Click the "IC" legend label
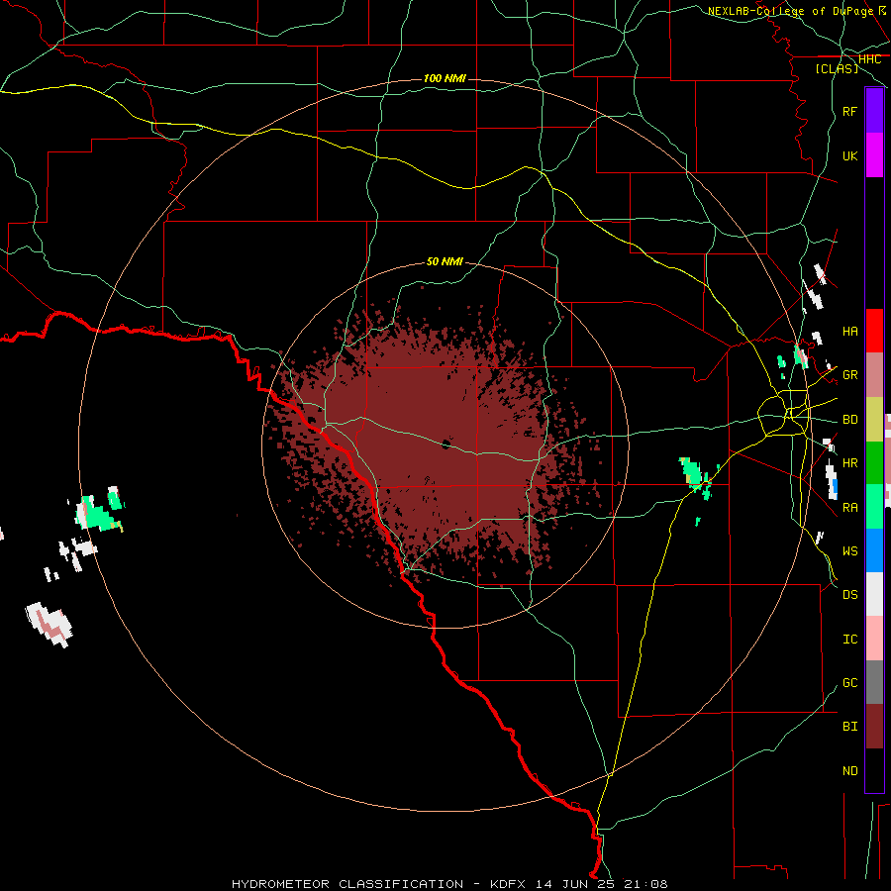 point(850,640)
